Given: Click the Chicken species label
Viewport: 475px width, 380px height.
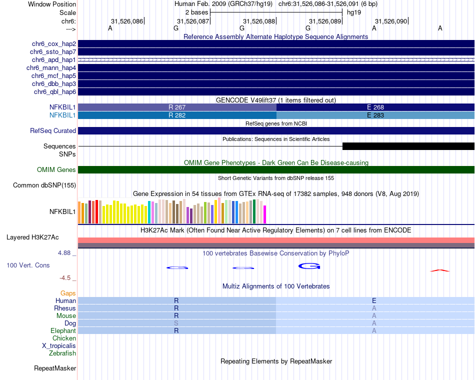Looking at the screenshot, I should [64, 338].
